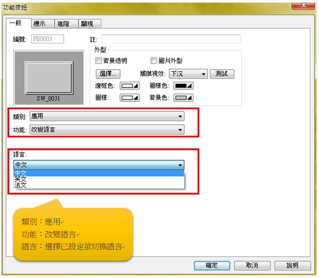Open help with the 說明 button
Screen dimensions: 319x278
pyautogui.click(x=292, y=265)
